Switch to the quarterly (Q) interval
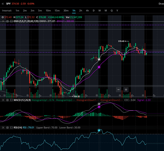Screen dimensions: 164x151 [112, 10]
